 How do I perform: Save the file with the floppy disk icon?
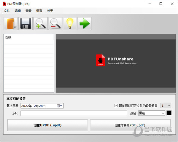click(x=26, y=23)
